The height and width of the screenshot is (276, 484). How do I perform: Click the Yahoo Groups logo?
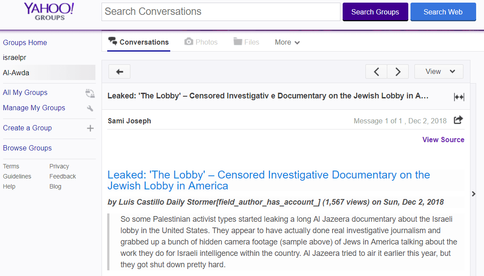[49, 12]
